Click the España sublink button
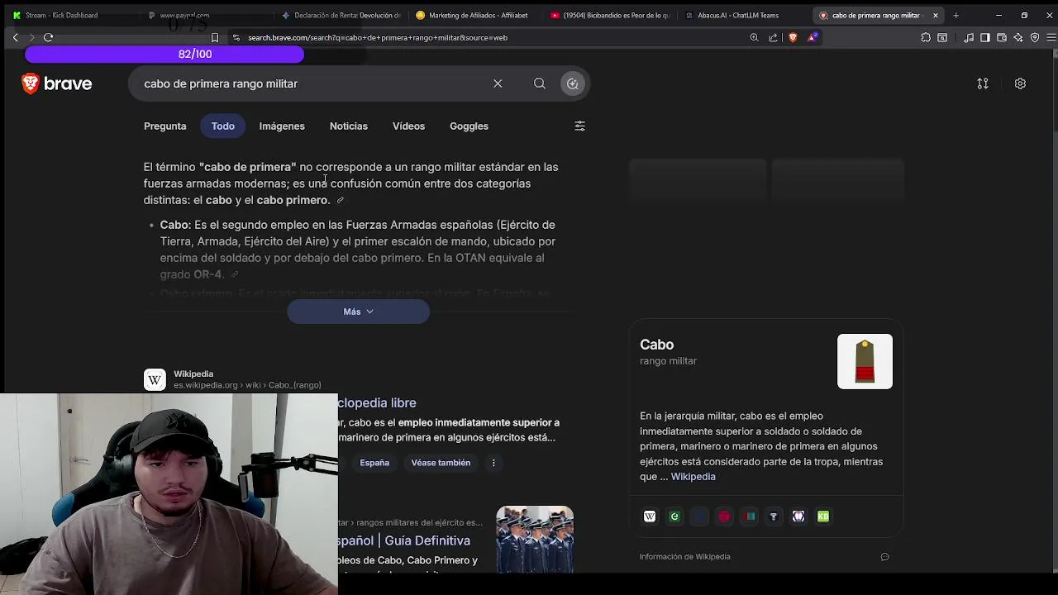 [374, 463]
